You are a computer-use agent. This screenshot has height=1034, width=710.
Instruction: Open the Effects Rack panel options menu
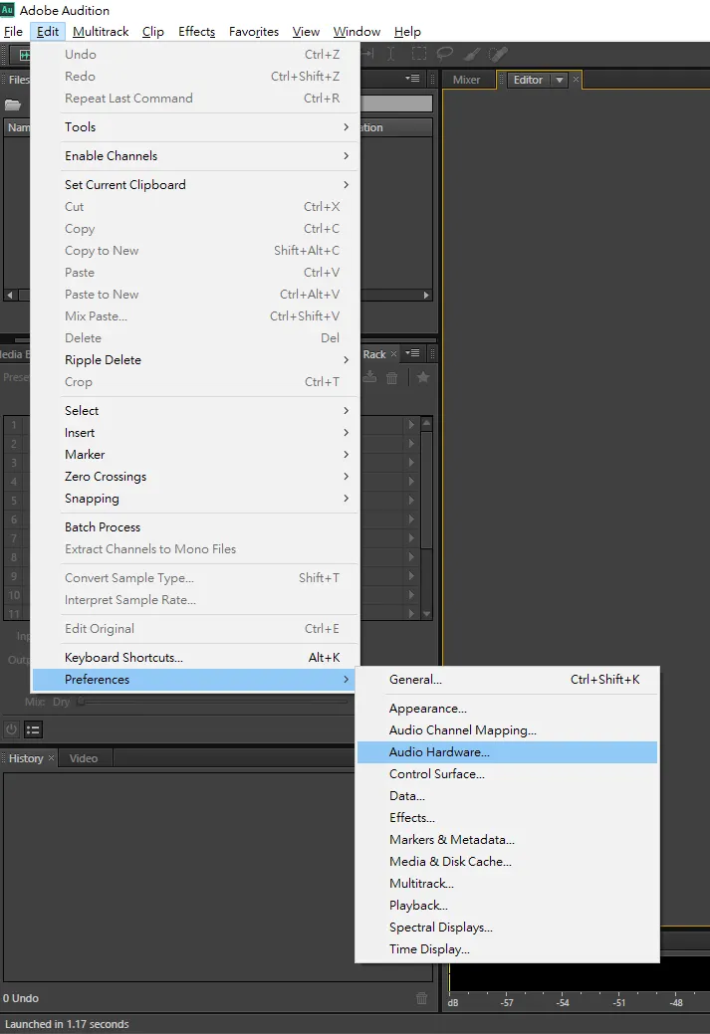click(412, 353)
